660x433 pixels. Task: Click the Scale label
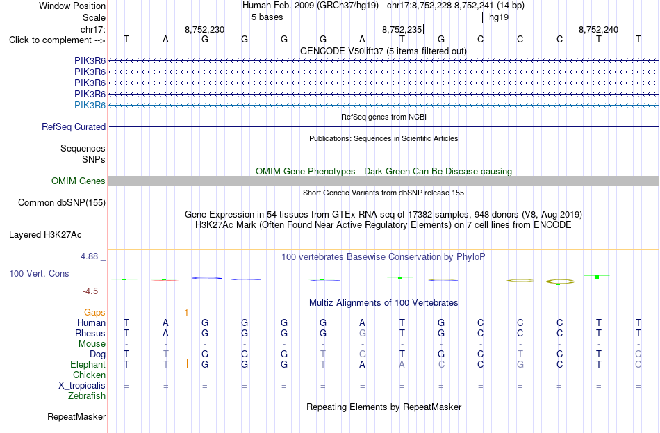click(x=94, y=17)
